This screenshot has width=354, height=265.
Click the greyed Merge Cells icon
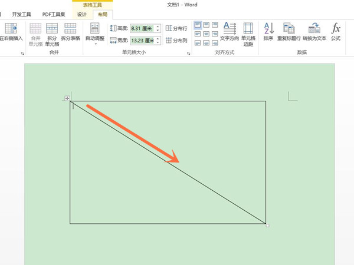click(35, 28)
